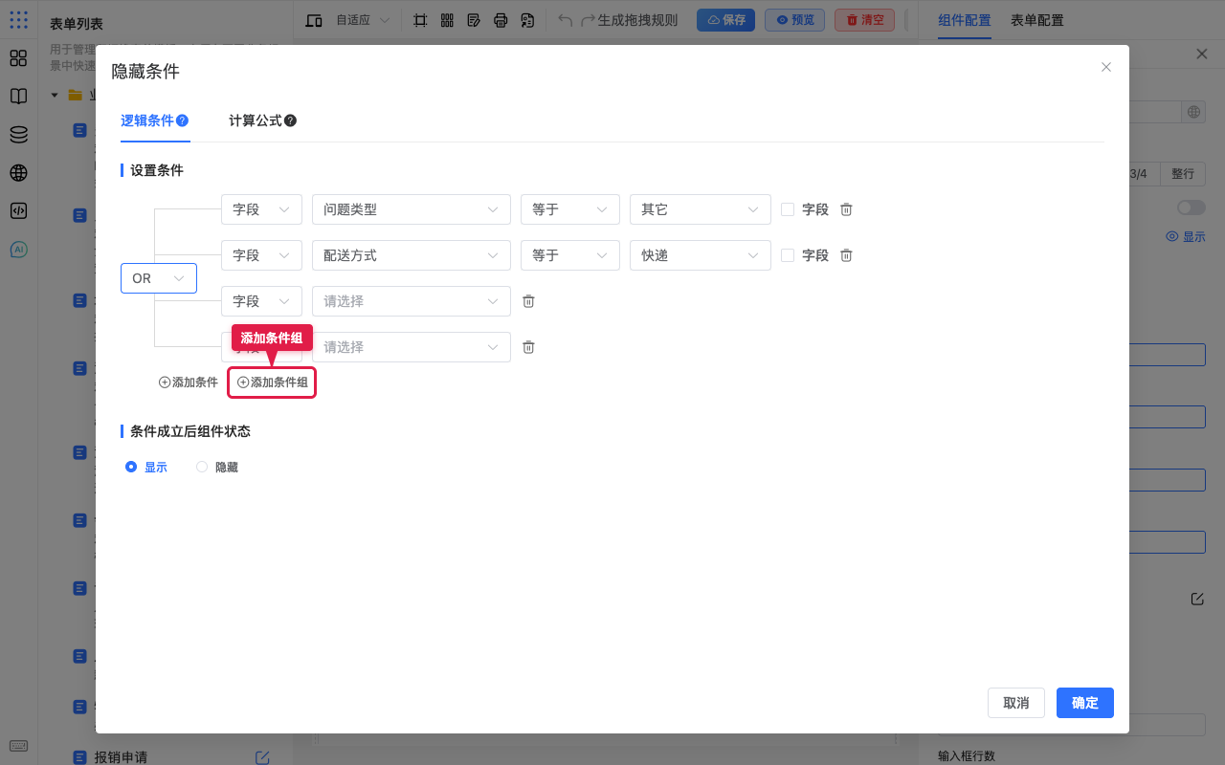Click the device preview icon in the toolbar
Image resolution: width=1225 pixels, height=765 pixels.
point(314,20)
